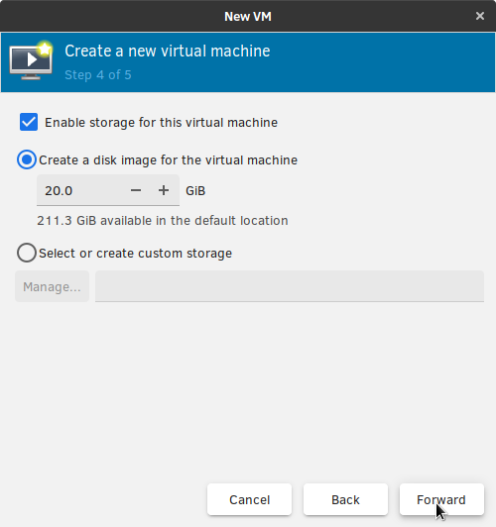Click the Enable storage checkbox label text

(161, 123)
